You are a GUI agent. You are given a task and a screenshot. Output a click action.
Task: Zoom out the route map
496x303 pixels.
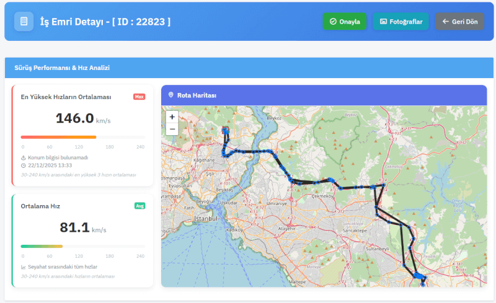click(x=172, y=129)
